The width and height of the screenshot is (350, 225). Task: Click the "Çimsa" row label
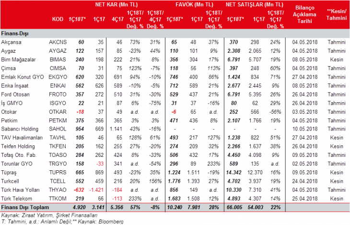pos(8,69)
